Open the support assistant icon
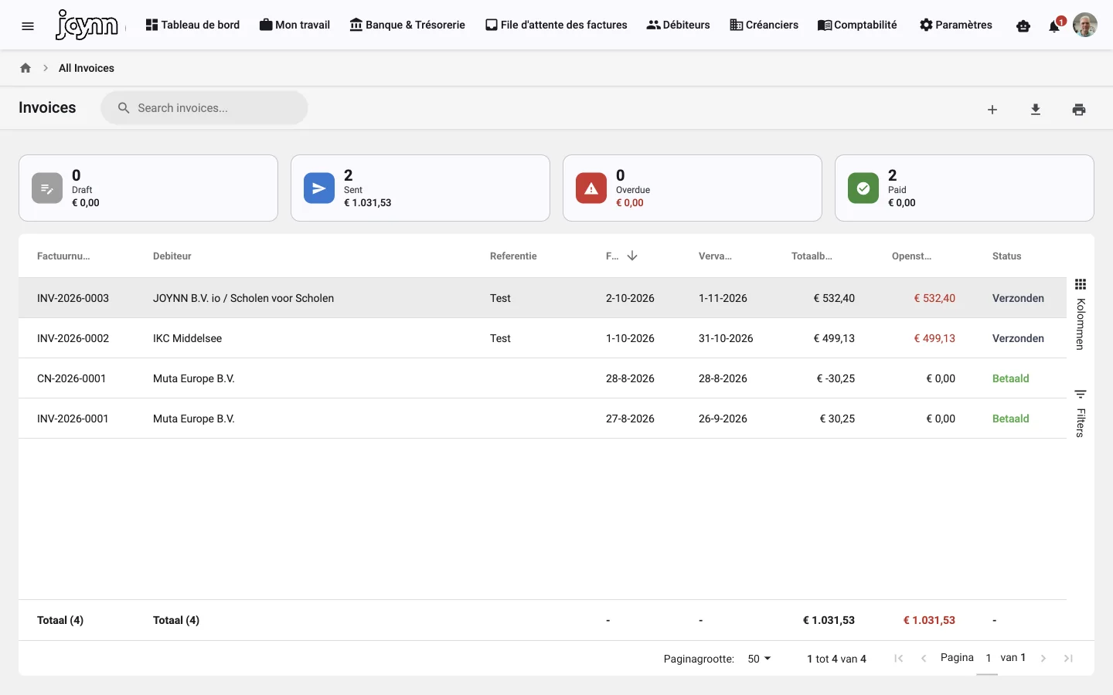This screenshot has width=1113, height=695. tap(1023, 26)
